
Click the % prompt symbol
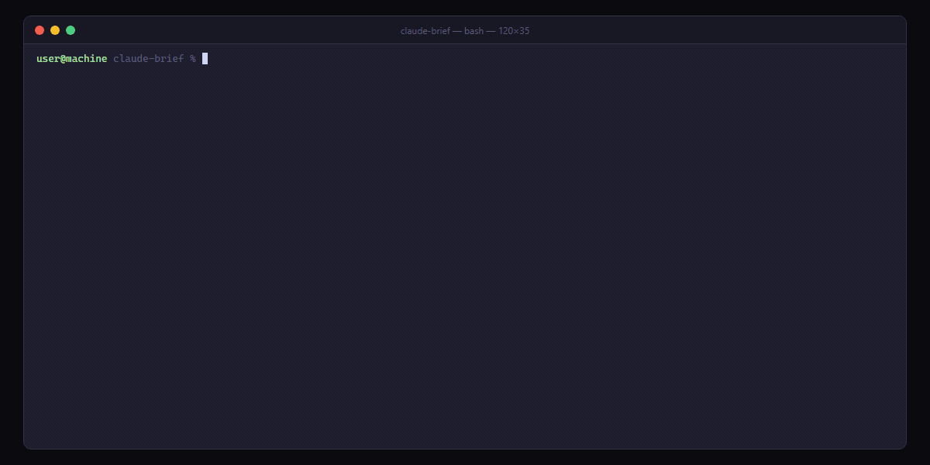[x=193, y=59]
